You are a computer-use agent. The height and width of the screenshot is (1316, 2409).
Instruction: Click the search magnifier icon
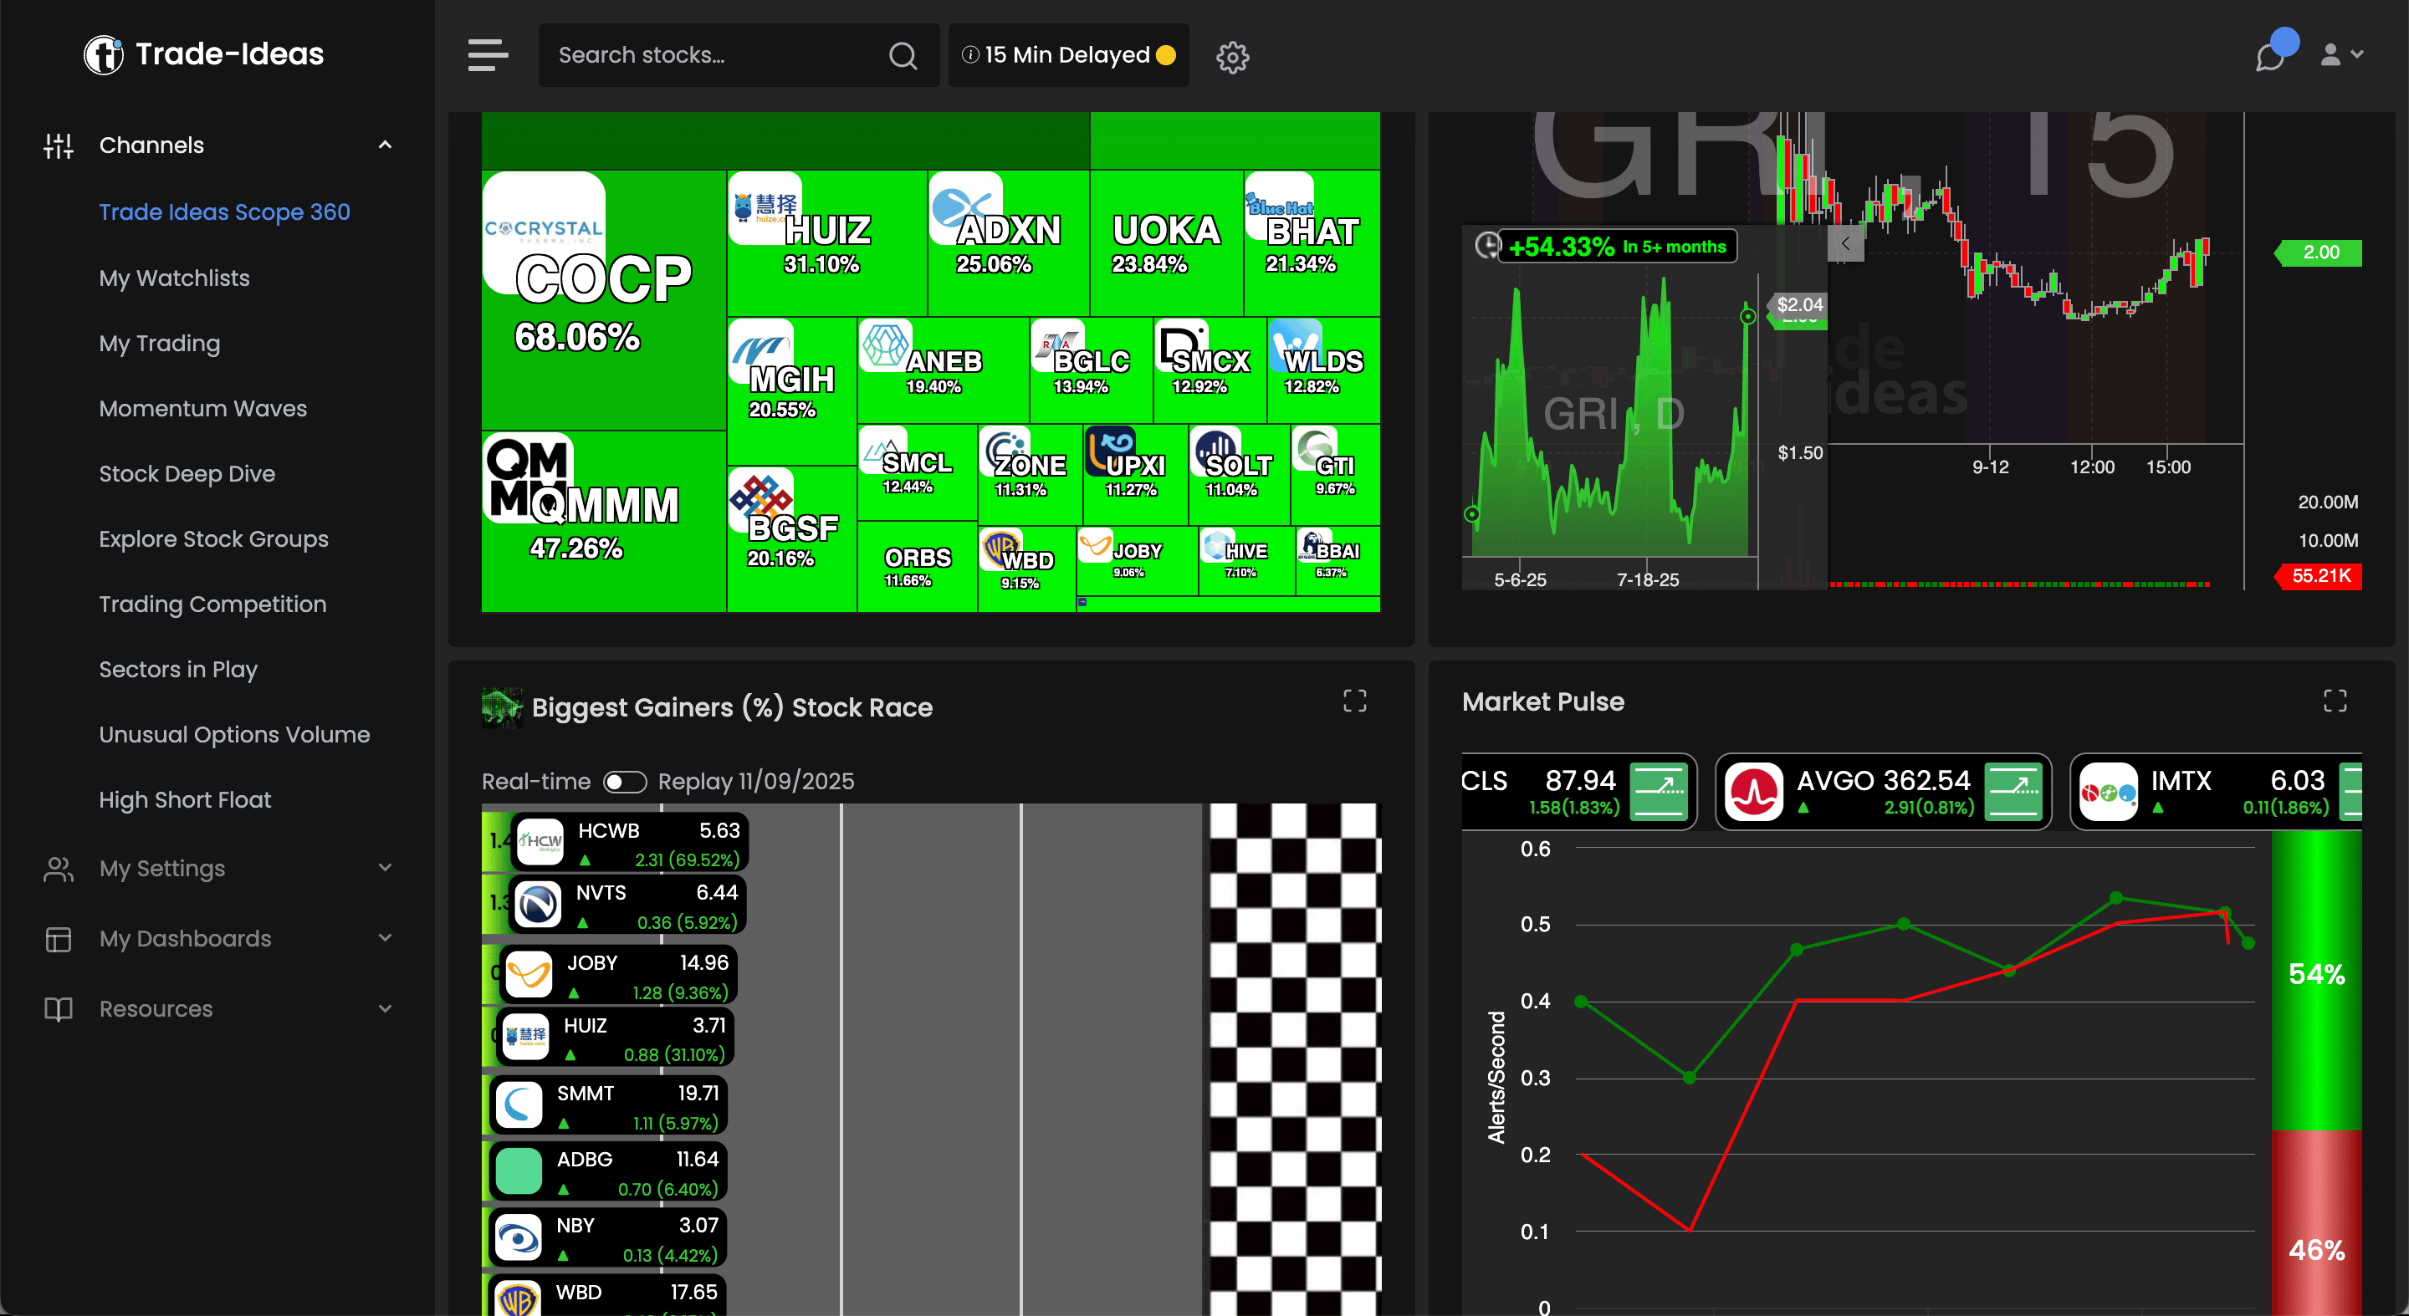coord(902,55)
